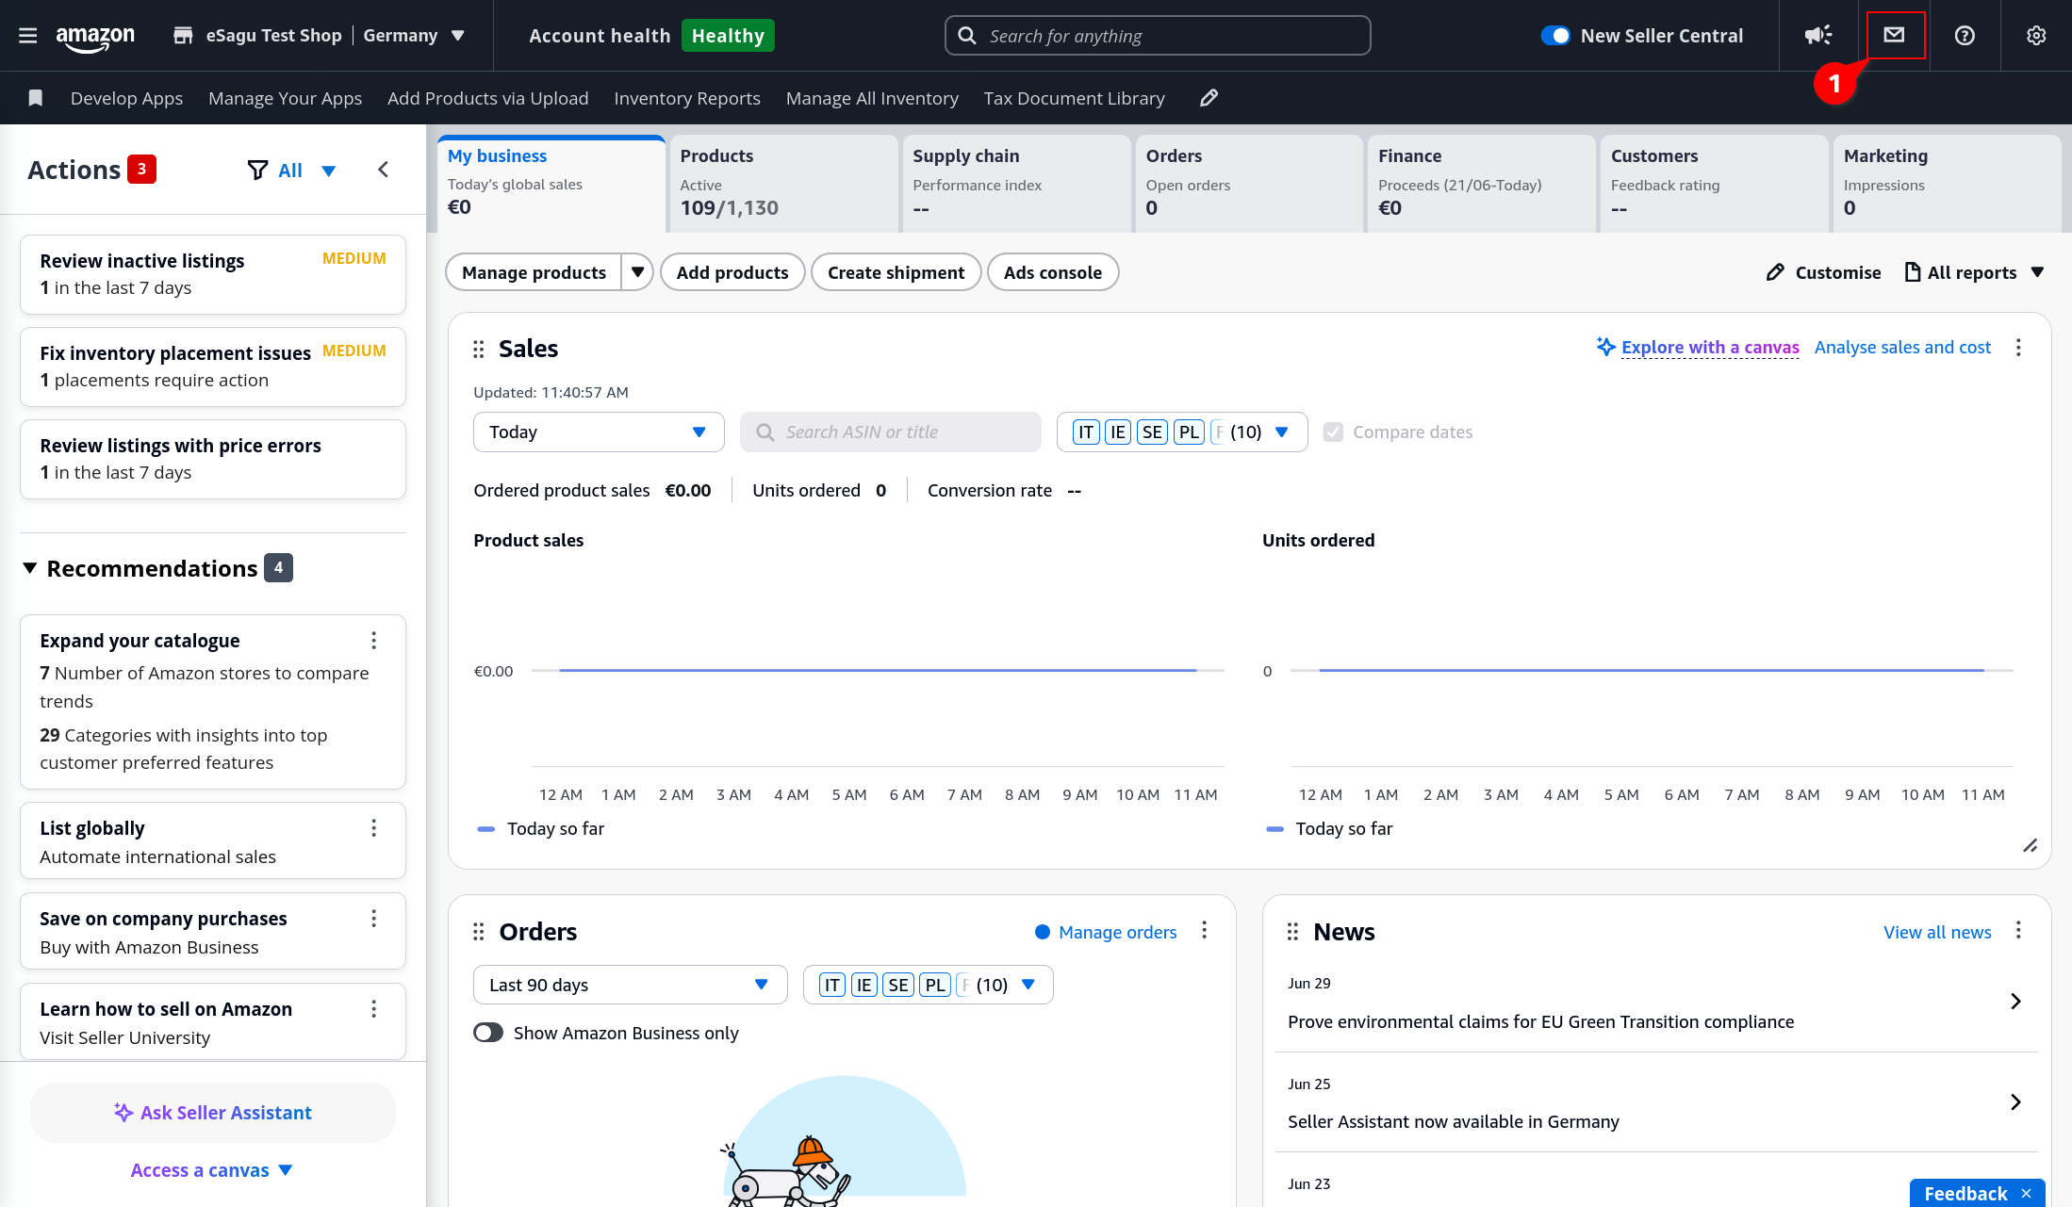This screenshot has width=2072, height=1207.
Task: Select the Finance tab
Action: (x=1482, y=184)
